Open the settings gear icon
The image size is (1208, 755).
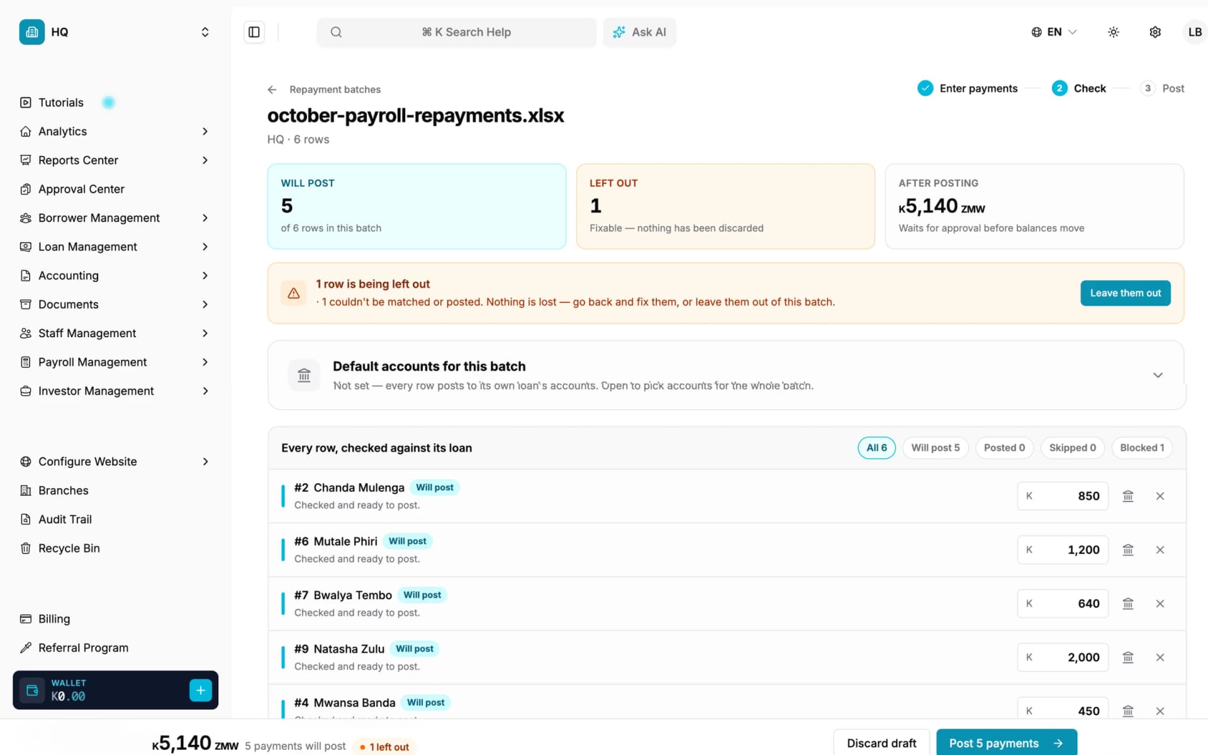(1155, 32)
